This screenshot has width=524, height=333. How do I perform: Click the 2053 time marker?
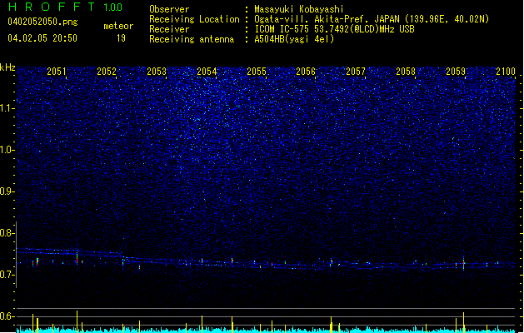157,72
